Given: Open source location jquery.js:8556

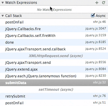Looking at the screenshot, I should pos(96,62).
